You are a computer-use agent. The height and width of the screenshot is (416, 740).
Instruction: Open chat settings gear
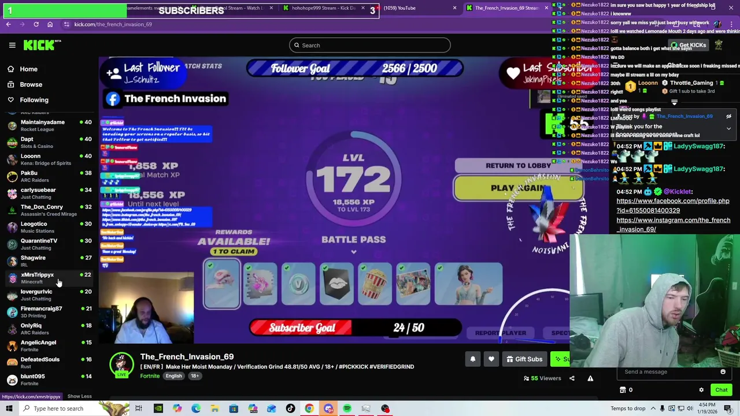(x=701, y=390)
